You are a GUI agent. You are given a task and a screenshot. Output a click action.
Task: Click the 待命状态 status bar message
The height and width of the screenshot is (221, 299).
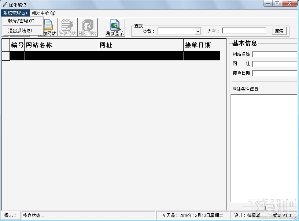click(x=33, y=216)
